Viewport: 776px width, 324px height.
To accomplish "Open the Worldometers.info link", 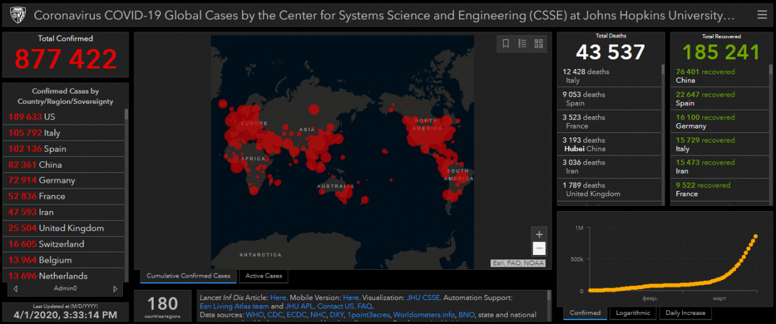I will pyautogui.click(x=424, y=314).
